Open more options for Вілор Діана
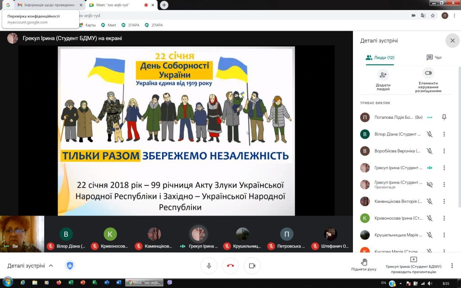 pyautogui.click(x=444, y=134)
